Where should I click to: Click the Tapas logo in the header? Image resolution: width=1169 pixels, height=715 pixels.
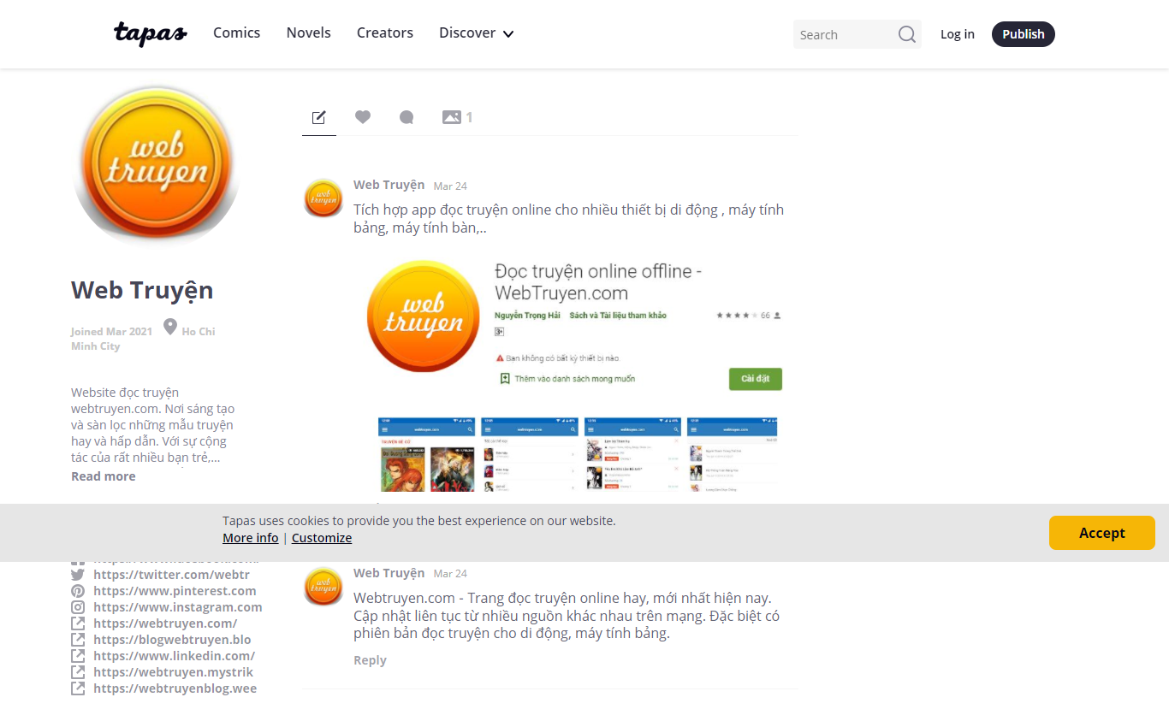point(150,34)
